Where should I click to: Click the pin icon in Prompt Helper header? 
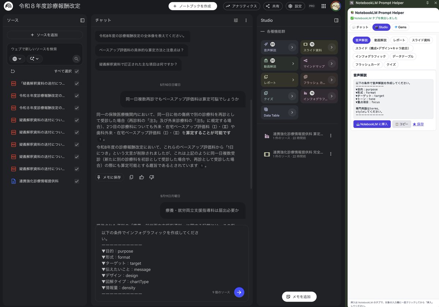click(x=428, y=3)
